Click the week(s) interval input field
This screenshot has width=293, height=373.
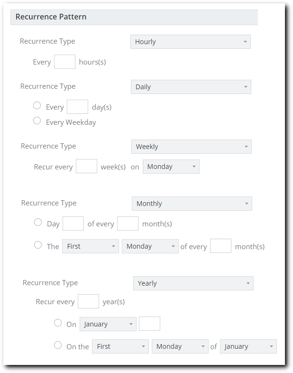click(x=86, y=166)
